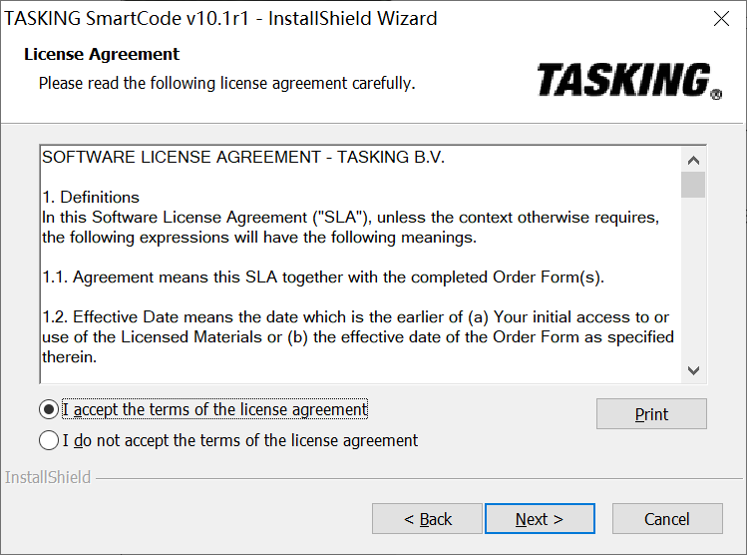The height and width of the screenshot is (555, 747).
Task: Click the wizard title bar text
Action: tap(221, 18)
